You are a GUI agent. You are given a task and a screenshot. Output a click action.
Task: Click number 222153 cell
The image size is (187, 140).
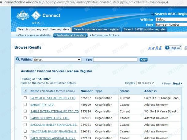(x=86, y=138)
